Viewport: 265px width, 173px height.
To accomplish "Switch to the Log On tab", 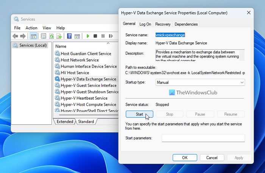I will (145, 24).
